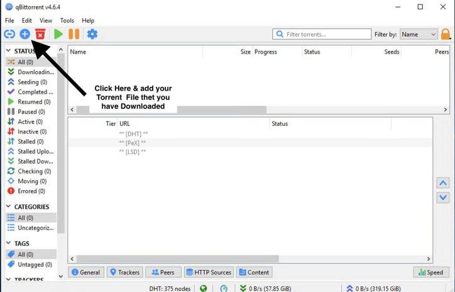
Task: Select the Stalled (0) filter
Action: click(31, 142)
